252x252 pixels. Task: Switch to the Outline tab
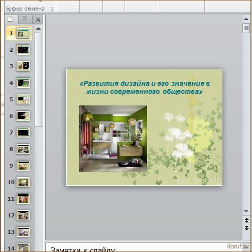pyautogui.click(x=25, y=20)
